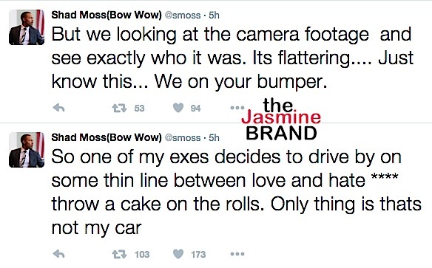This screenshot has height=268, width=432.
Task: Like the tweet ending "We on your bumper"
Action: click(178, 108)
